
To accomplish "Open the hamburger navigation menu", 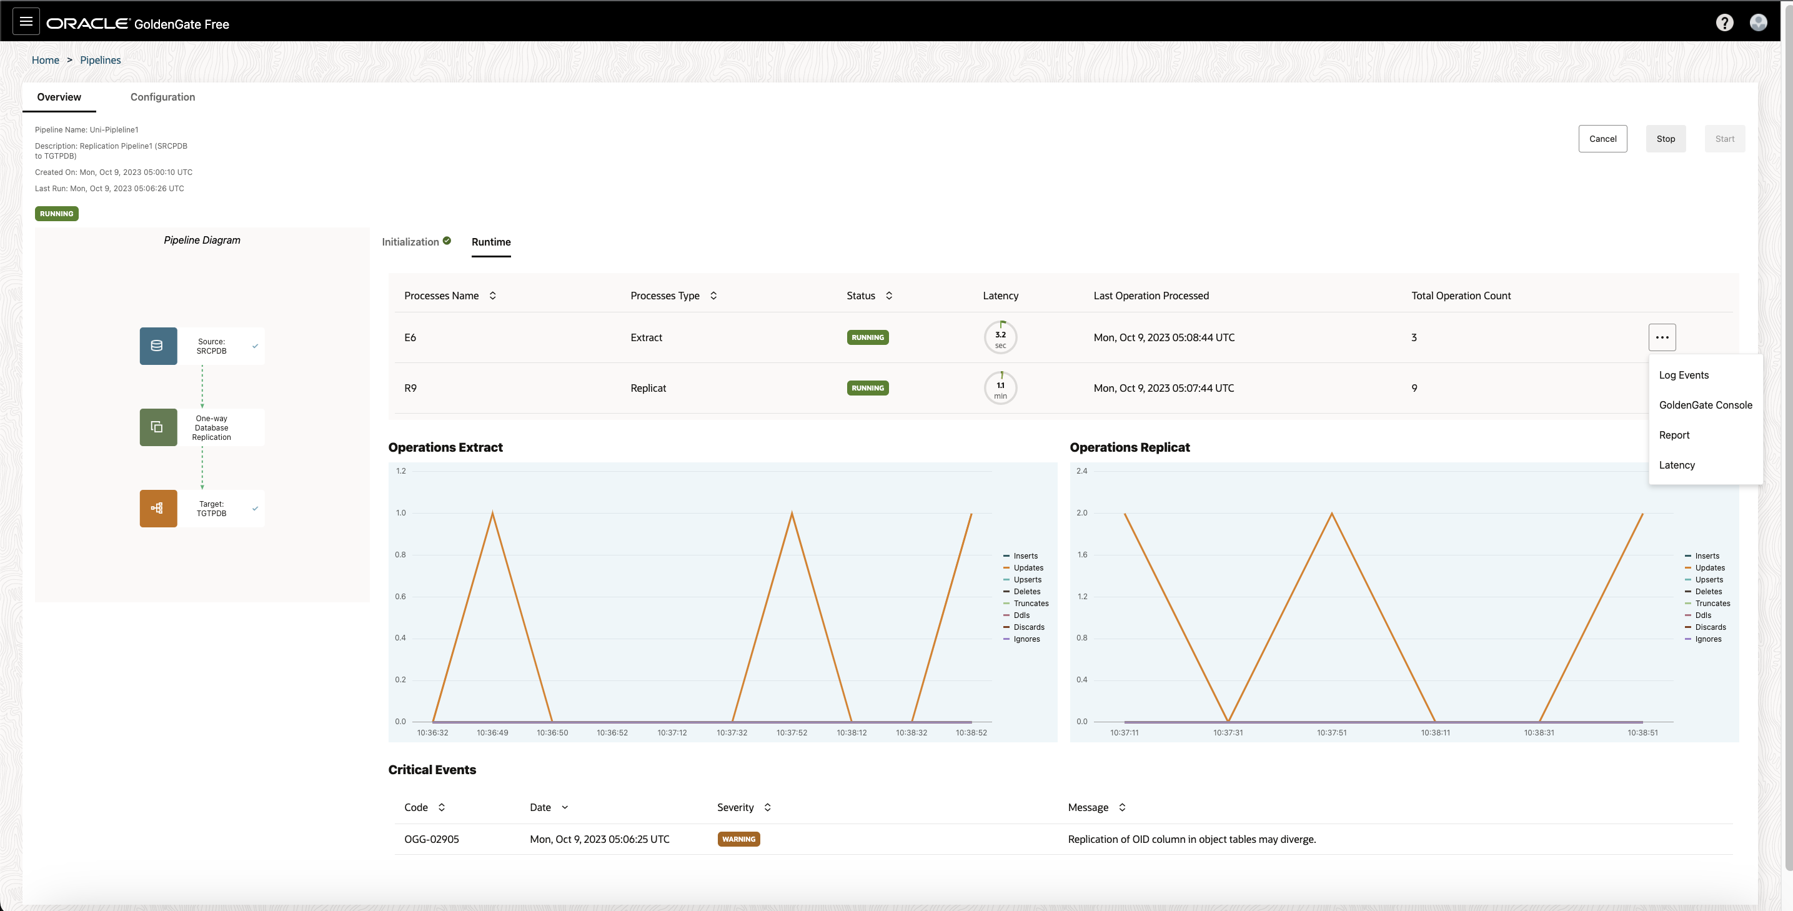I will click(x=25, y=21).
